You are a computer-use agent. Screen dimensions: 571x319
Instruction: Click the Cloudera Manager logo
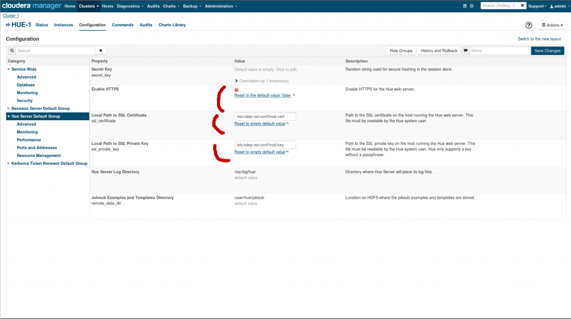32,6
